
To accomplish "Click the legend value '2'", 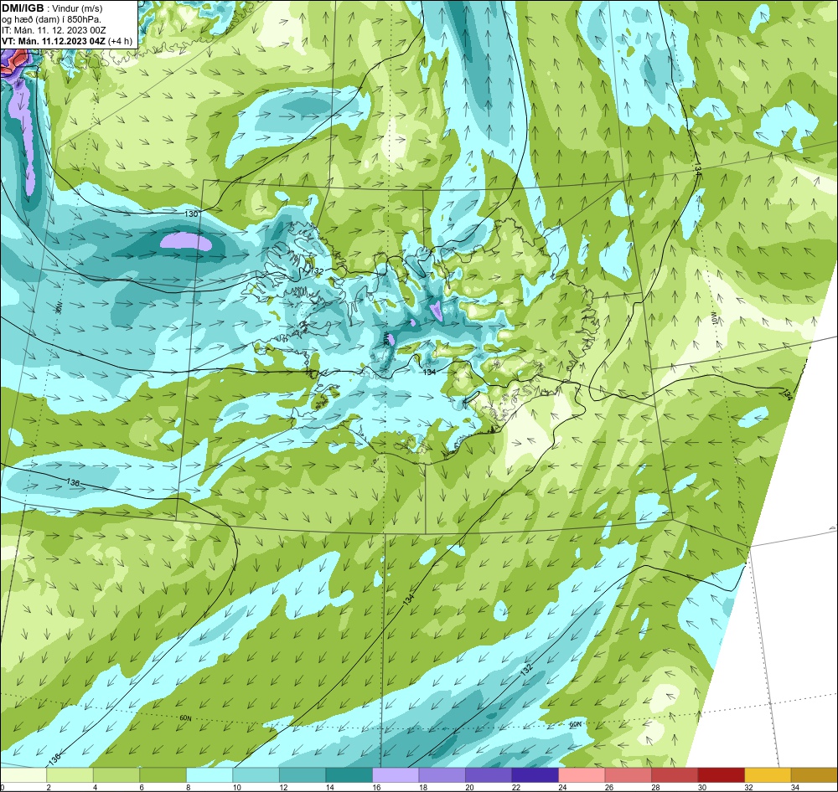I will point(49,787).
